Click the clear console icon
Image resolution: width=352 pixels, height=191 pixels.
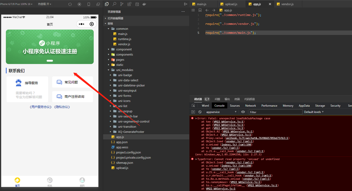pyautogui.click(x=200, y=112)
